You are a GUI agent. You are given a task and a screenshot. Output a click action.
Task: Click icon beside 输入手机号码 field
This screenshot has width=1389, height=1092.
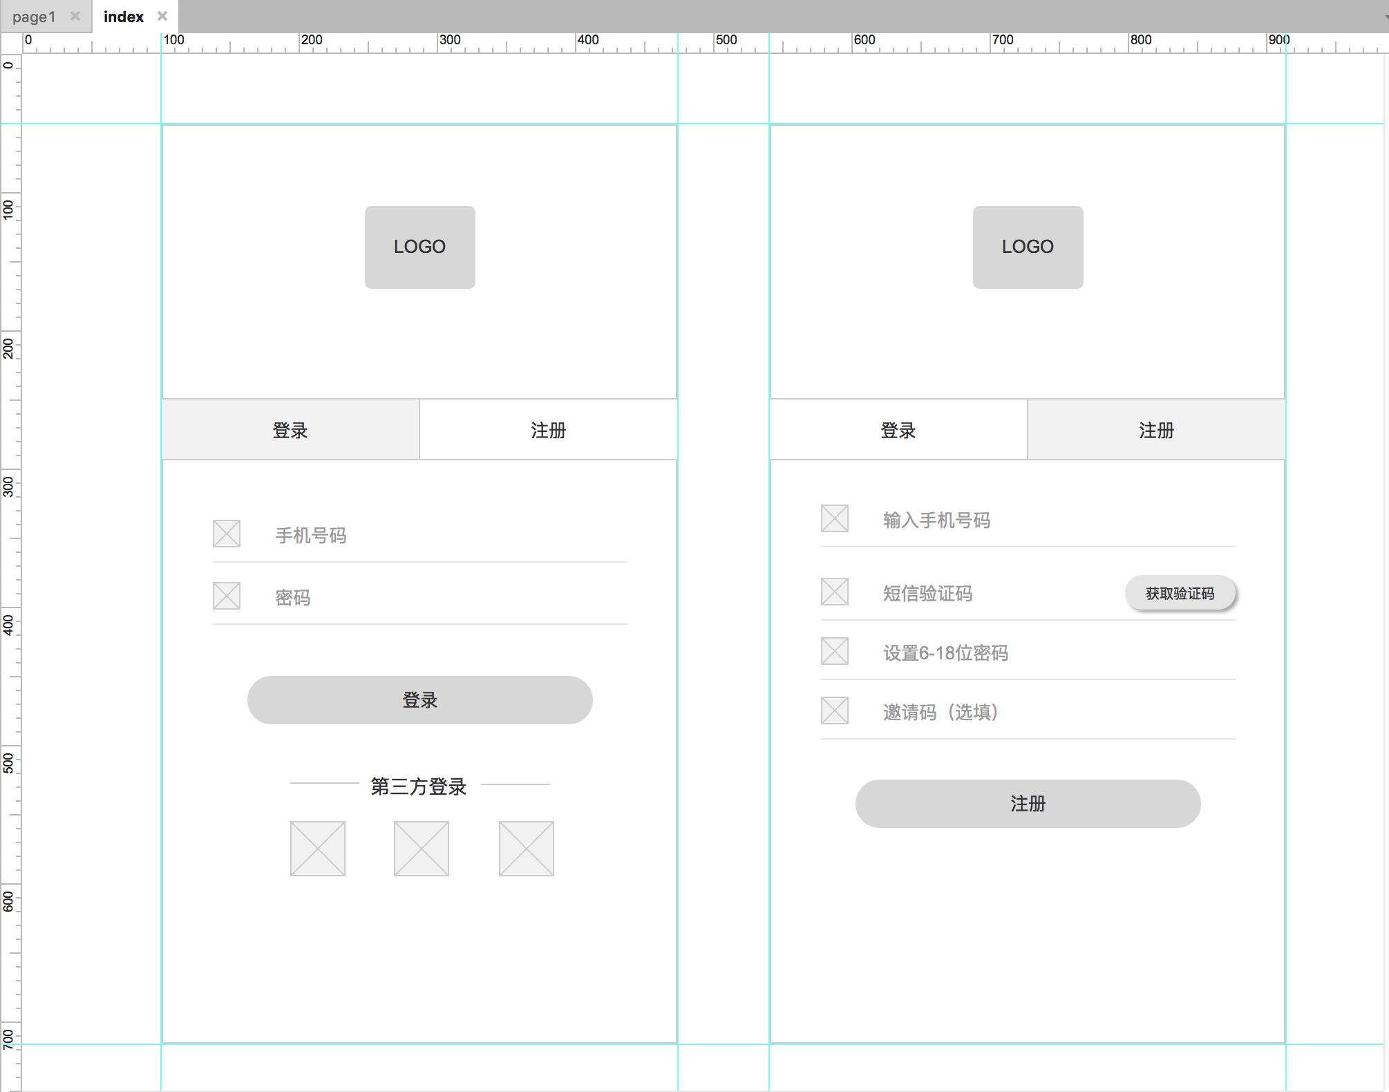(834, 518)
